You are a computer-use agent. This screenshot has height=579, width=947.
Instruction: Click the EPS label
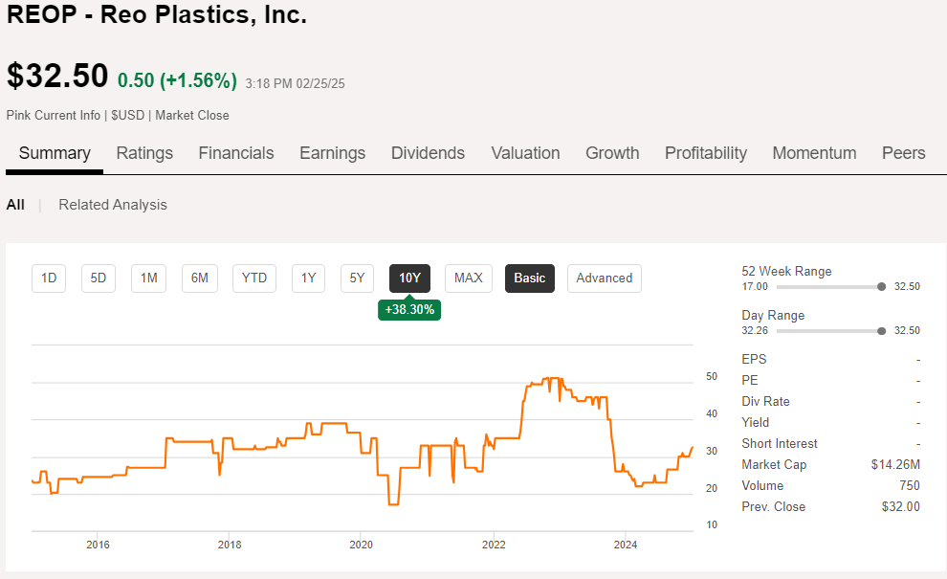point(754,359)
